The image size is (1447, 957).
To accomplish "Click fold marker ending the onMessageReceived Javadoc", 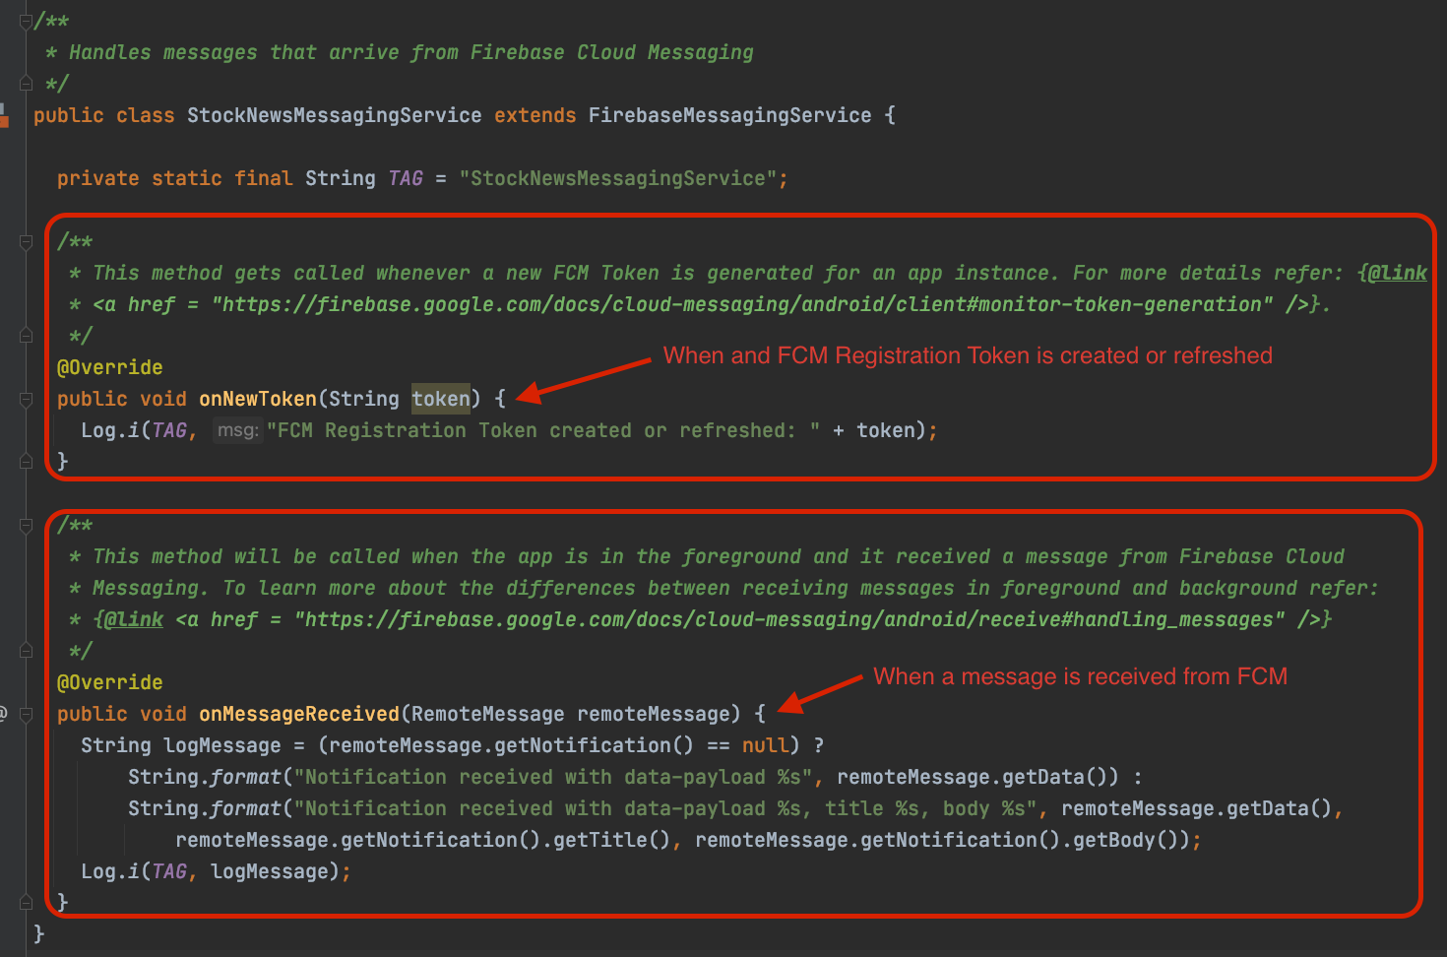I will [x=27, y=651].
